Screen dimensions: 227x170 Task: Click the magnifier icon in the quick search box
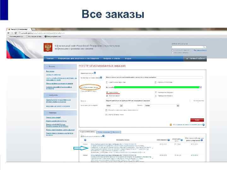pos(204,47)
